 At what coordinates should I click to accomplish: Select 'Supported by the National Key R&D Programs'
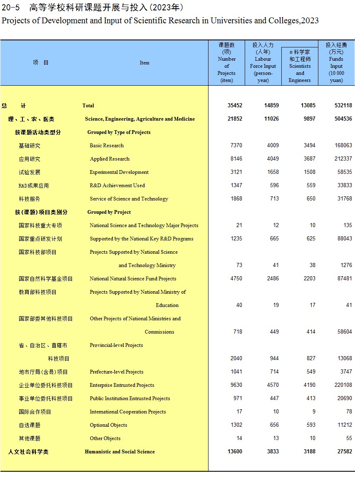(142, 239)
